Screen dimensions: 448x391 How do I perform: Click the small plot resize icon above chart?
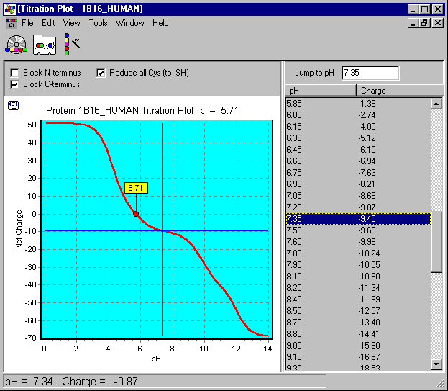[x=13, y=106]
